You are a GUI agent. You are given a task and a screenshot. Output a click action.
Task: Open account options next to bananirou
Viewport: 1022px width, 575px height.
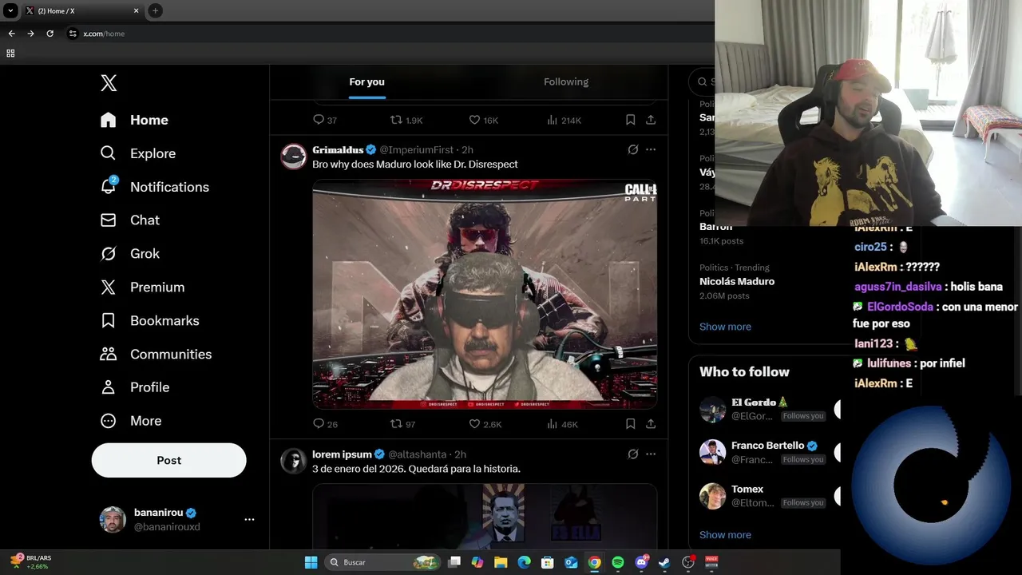[249, 519]
